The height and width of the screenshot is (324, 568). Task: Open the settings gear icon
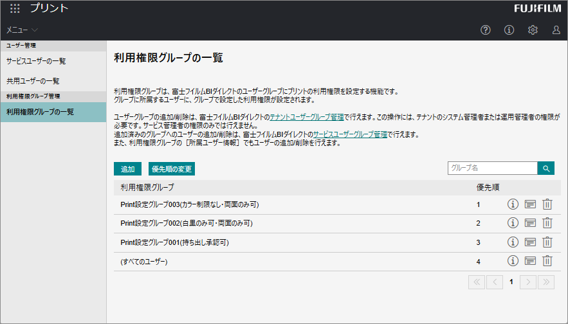533,30
